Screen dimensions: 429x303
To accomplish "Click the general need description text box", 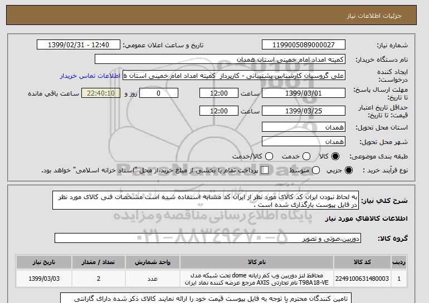I will pyautogui.click(x=206, y=200).
